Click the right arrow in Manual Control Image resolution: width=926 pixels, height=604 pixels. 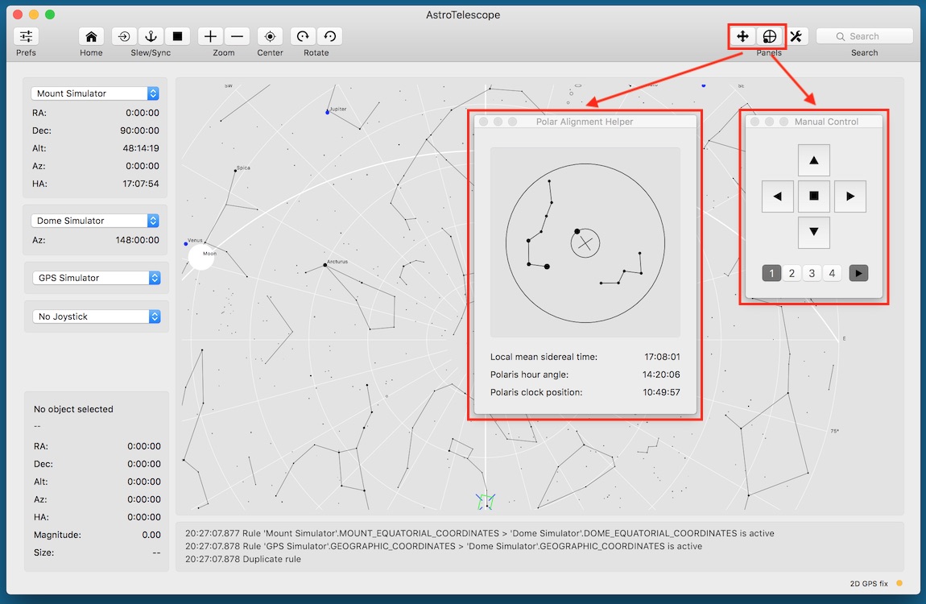coord(850,197)
